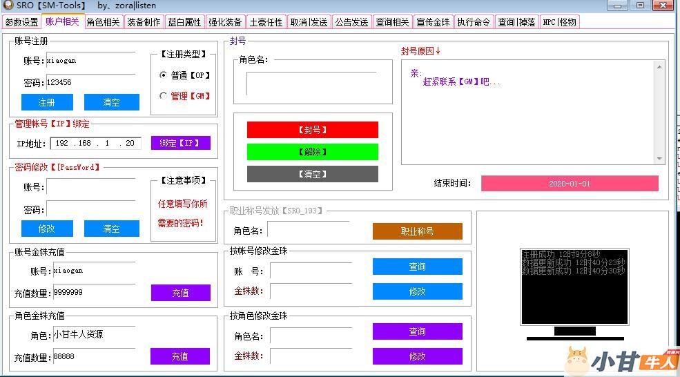680x377 pixels.
Task: Open the NPC|怪物 tab
Action: [559, 22]
